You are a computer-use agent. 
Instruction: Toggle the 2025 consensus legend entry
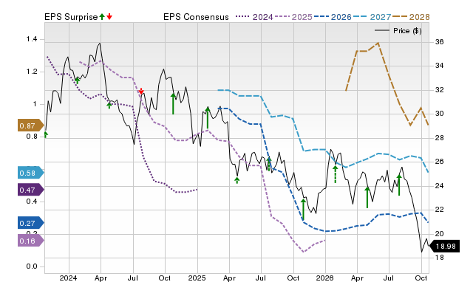[293, 17]
